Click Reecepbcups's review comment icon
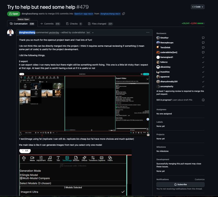Image resolution: width=218 pixels, height=197 pixels. pyautogui.click(x=203, y=43)
